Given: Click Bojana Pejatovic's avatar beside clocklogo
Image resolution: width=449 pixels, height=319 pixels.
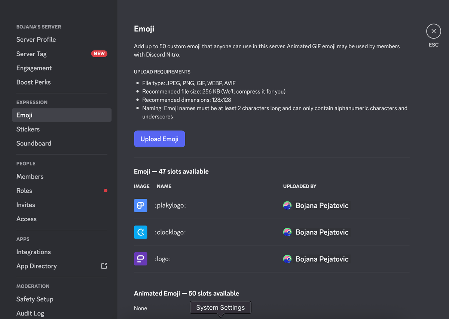Looking at the screenshot, I should coord(287,232).
